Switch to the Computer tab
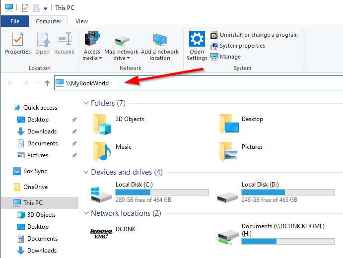The image size is (343, 258). 48,21
